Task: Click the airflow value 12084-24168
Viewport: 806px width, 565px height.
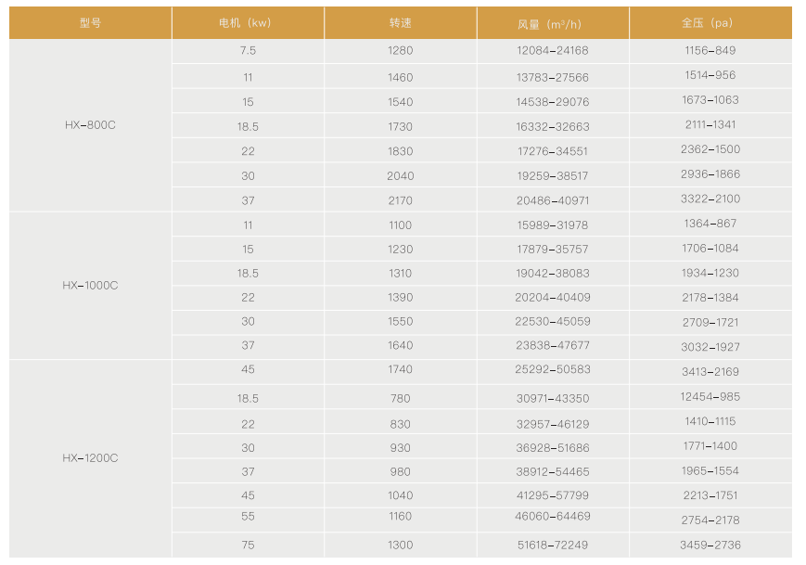Action: 553,51
